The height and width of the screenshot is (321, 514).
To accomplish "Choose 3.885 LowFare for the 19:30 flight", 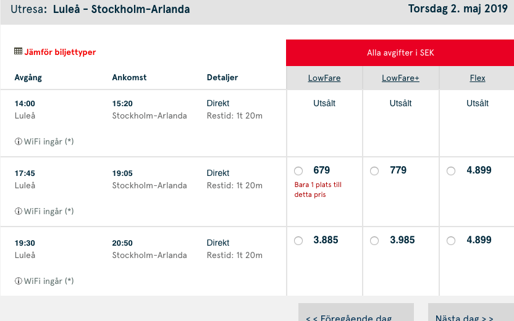I will point(299,241).
